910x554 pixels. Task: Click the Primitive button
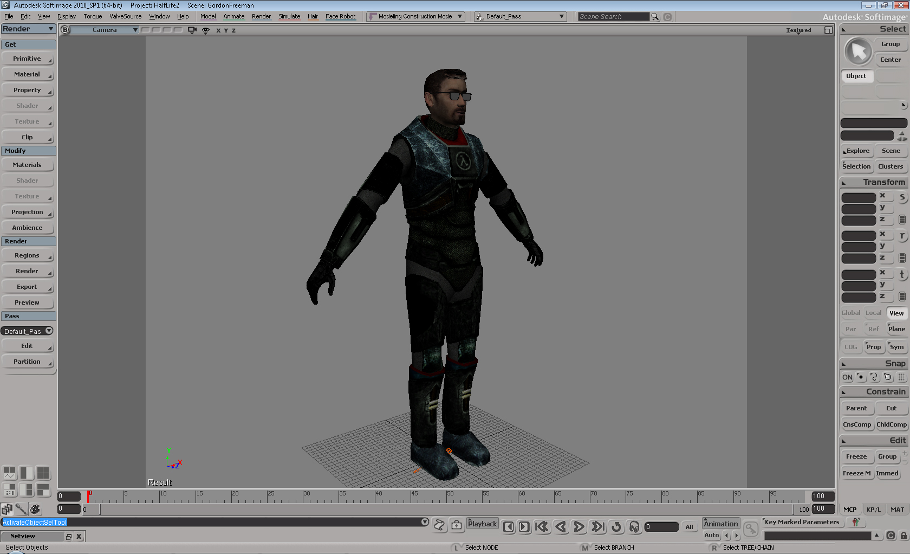(28, 59)
